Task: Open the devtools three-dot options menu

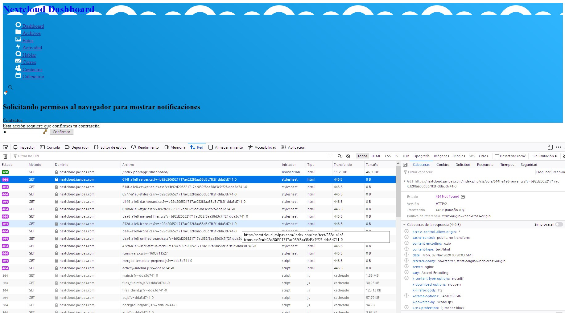Action: (558, 147)
